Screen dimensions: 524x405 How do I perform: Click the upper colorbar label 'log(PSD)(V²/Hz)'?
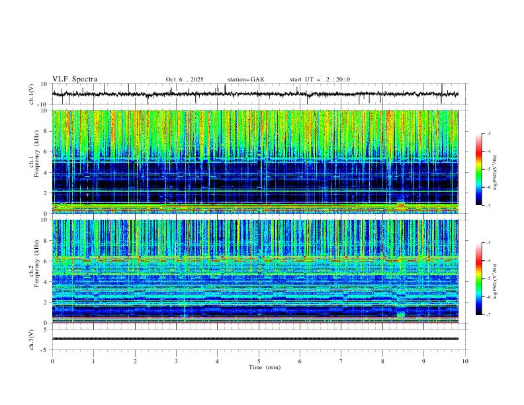(x=495, y=172)
